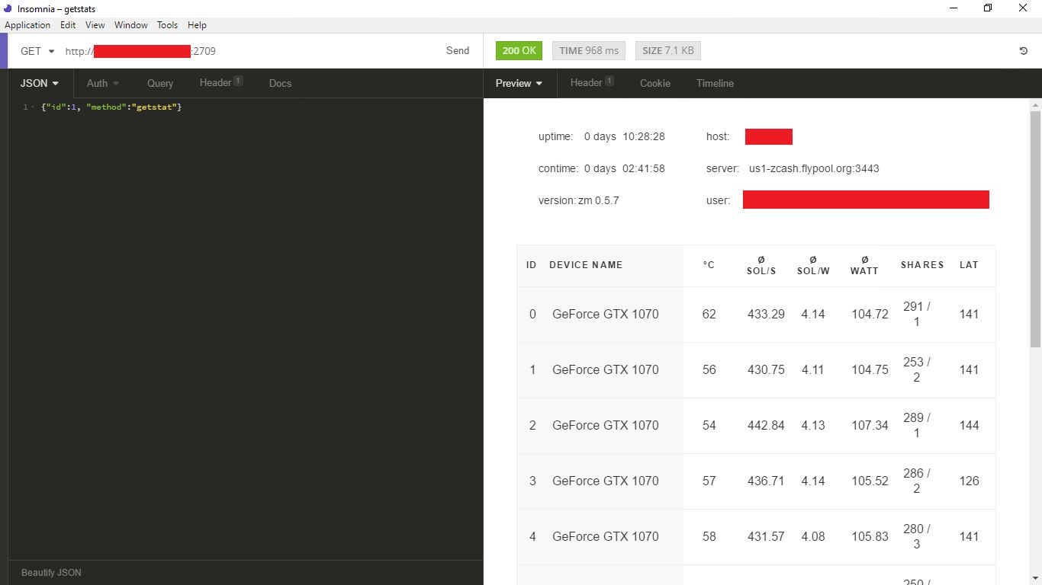This screenshot has width=1042, height=585.
Task: Switch to the Timeline tab
Action: tap(715, 83)
